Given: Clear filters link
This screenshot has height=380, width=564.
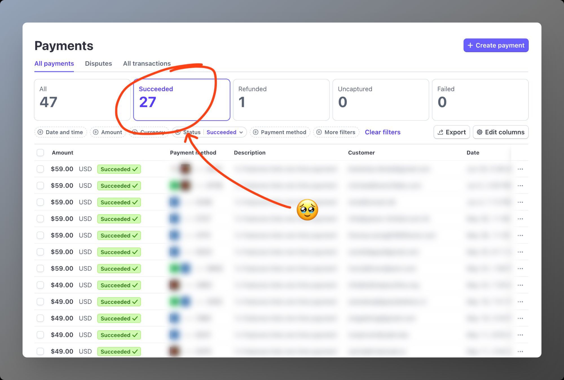Looking at the screenshot, I should 382,132.
